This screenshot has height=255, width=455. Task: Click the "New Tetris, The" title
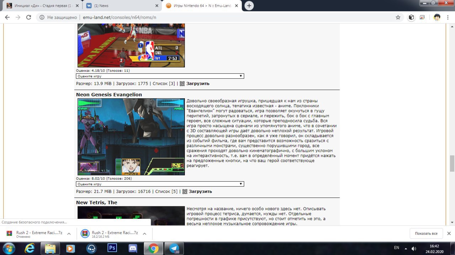tap(97, 203)
